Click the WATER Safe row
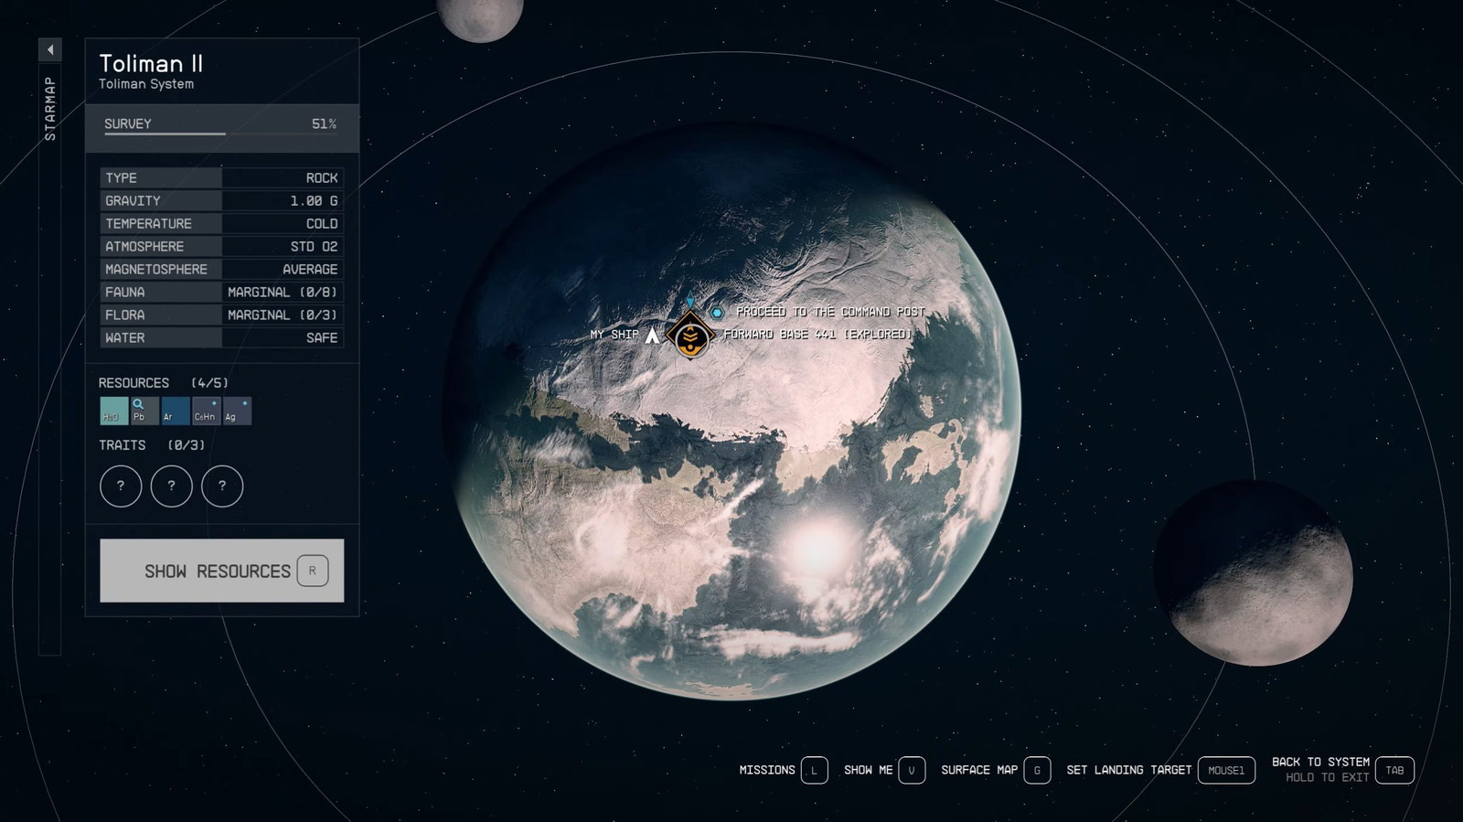Viewport: 1463px width, 822px height. tap(222, 337)
